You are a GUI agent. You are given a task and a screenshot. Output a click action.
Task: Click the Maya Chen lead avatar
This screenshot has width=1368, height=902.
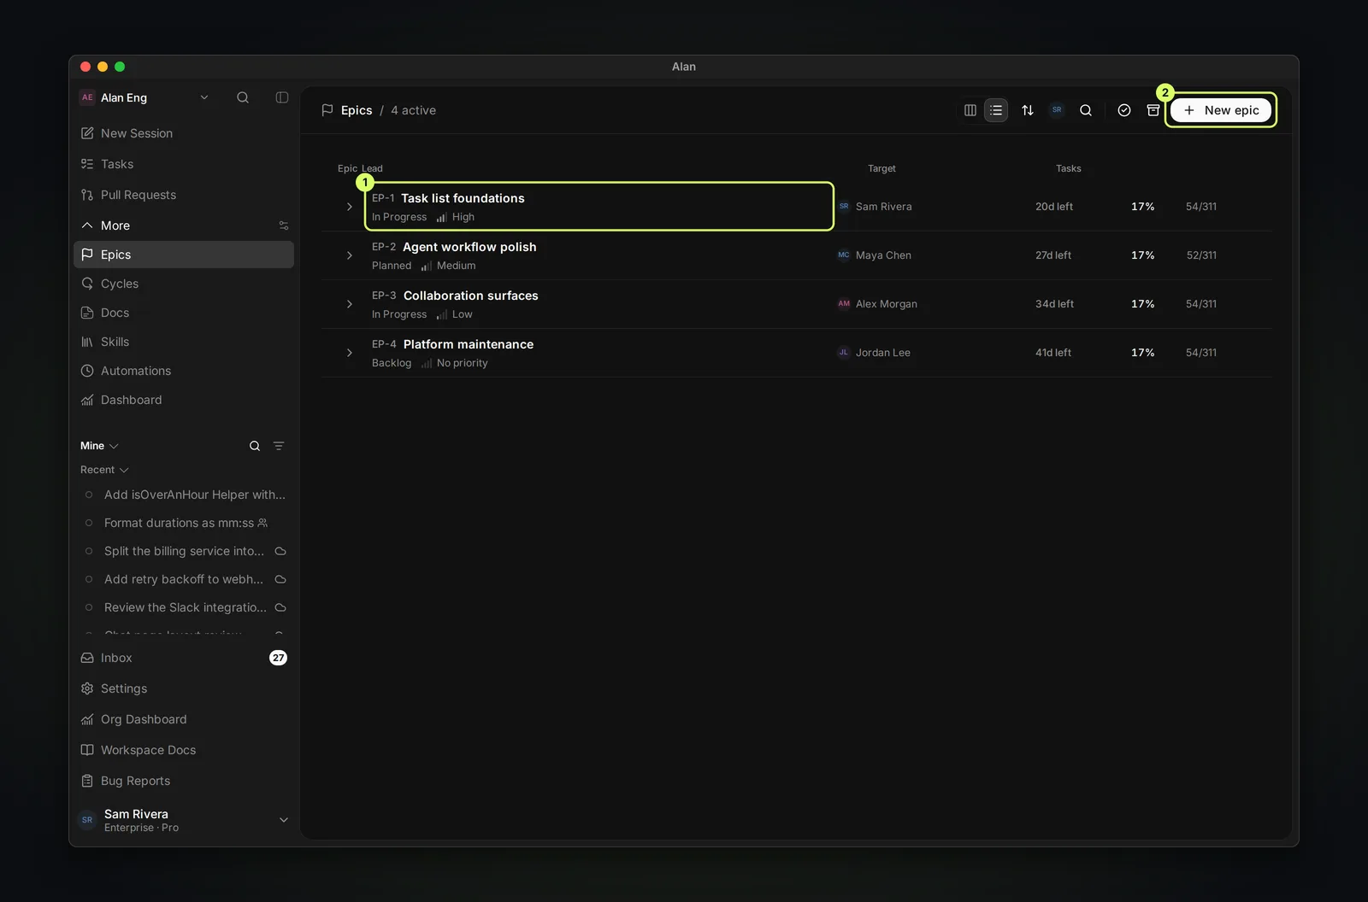point(844,255)
